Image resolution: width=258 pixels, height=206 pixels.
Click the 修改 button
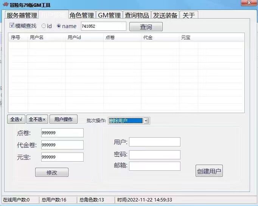[51, 172]
